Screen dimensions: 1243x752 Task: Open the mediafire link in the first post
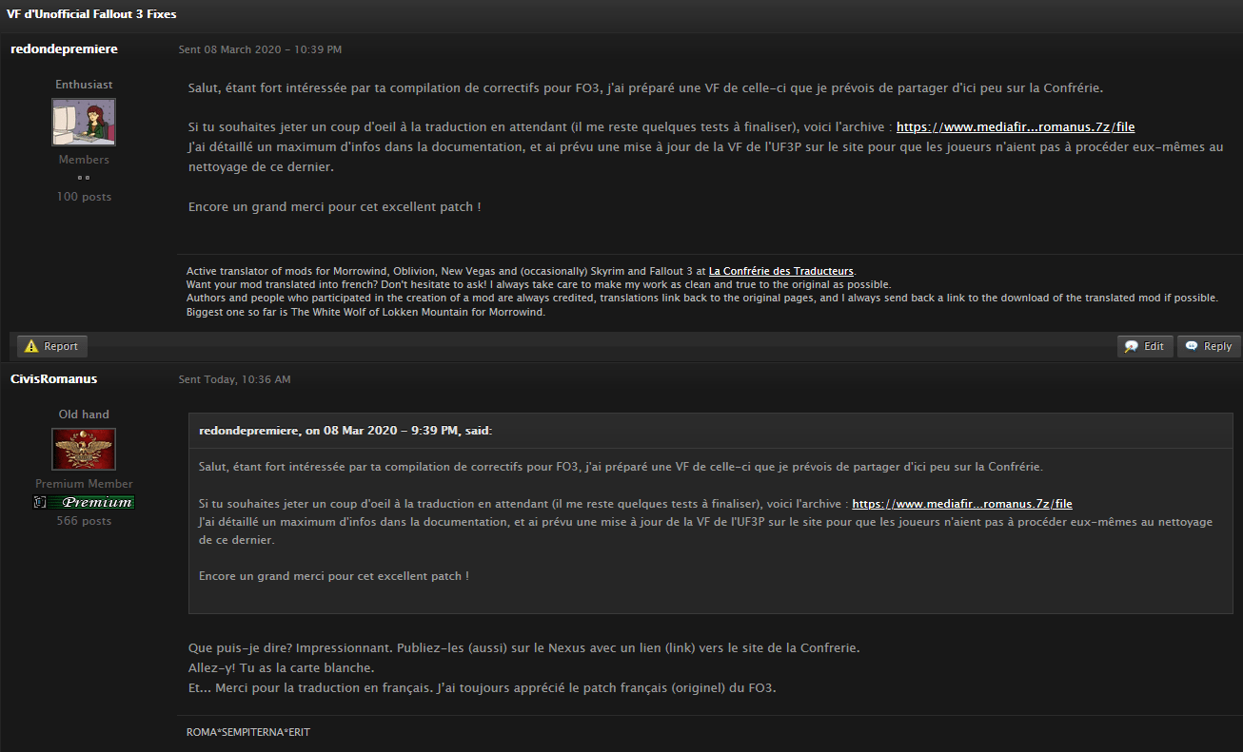(x=1016, y=126)
